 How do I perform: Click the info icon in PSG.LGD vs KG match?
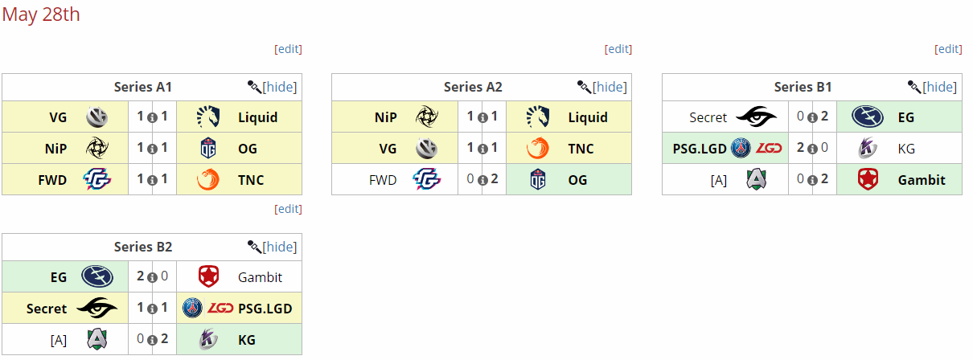(812, 149)
